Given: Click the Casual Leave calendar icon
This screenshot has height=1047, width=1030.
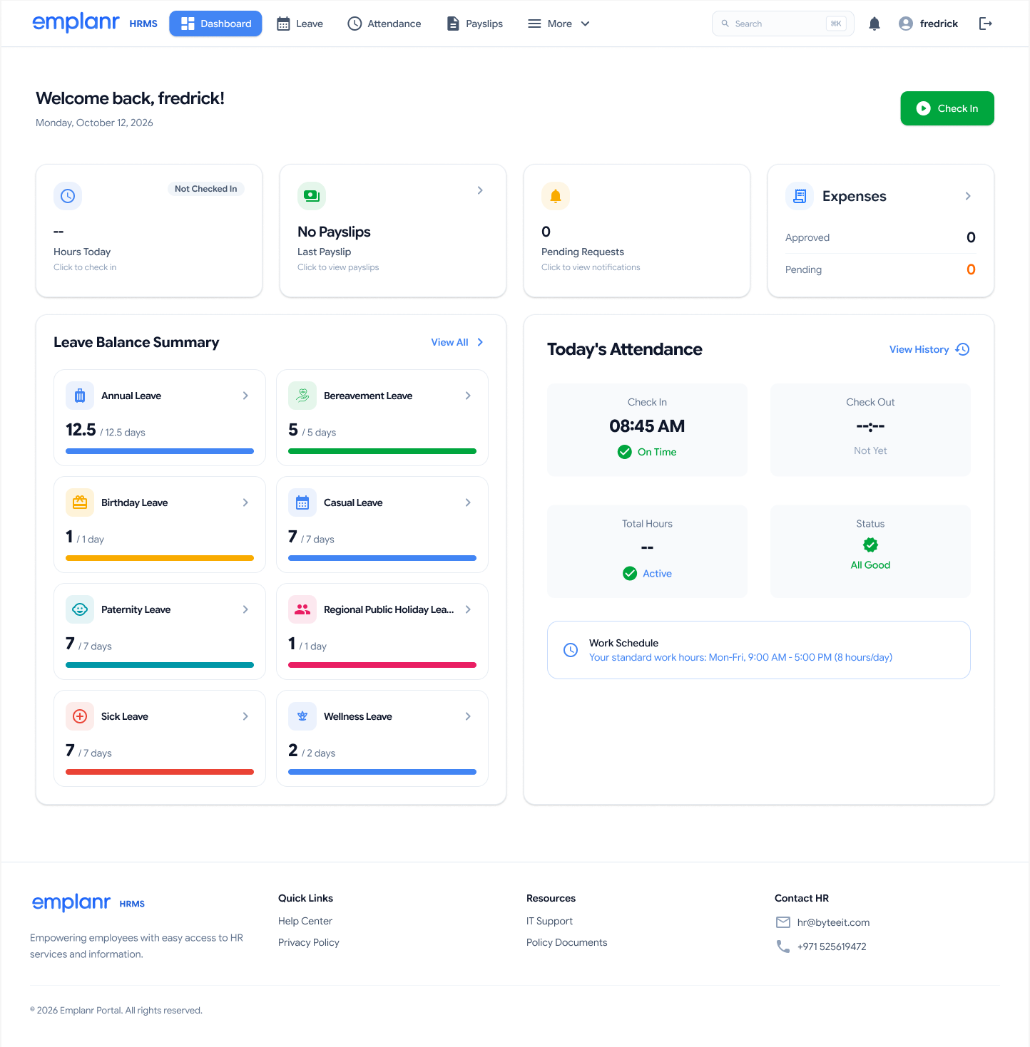Looking at the screenshot, I should click(302, 502).
